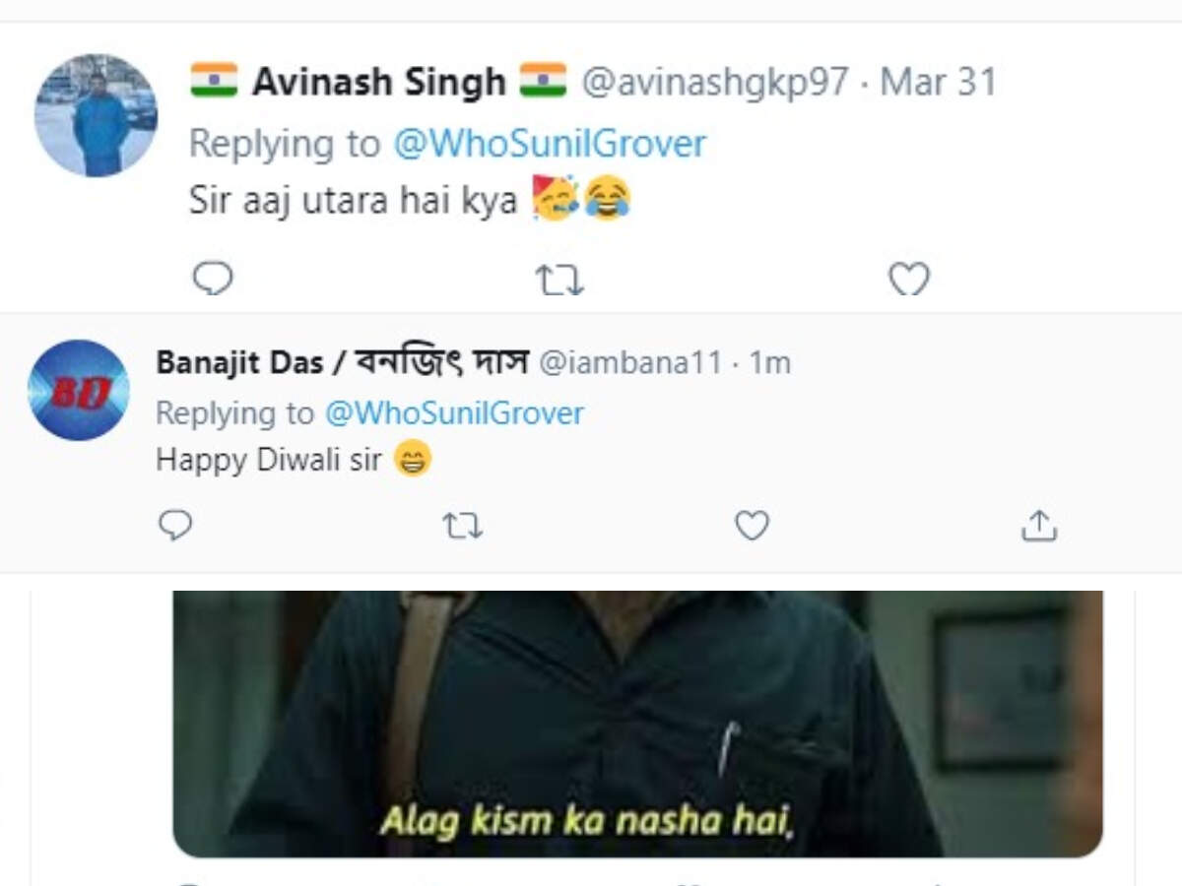The image size is (1182, 886).
Task: Open the 1m tweet timestamp
Action: (770, 363)
